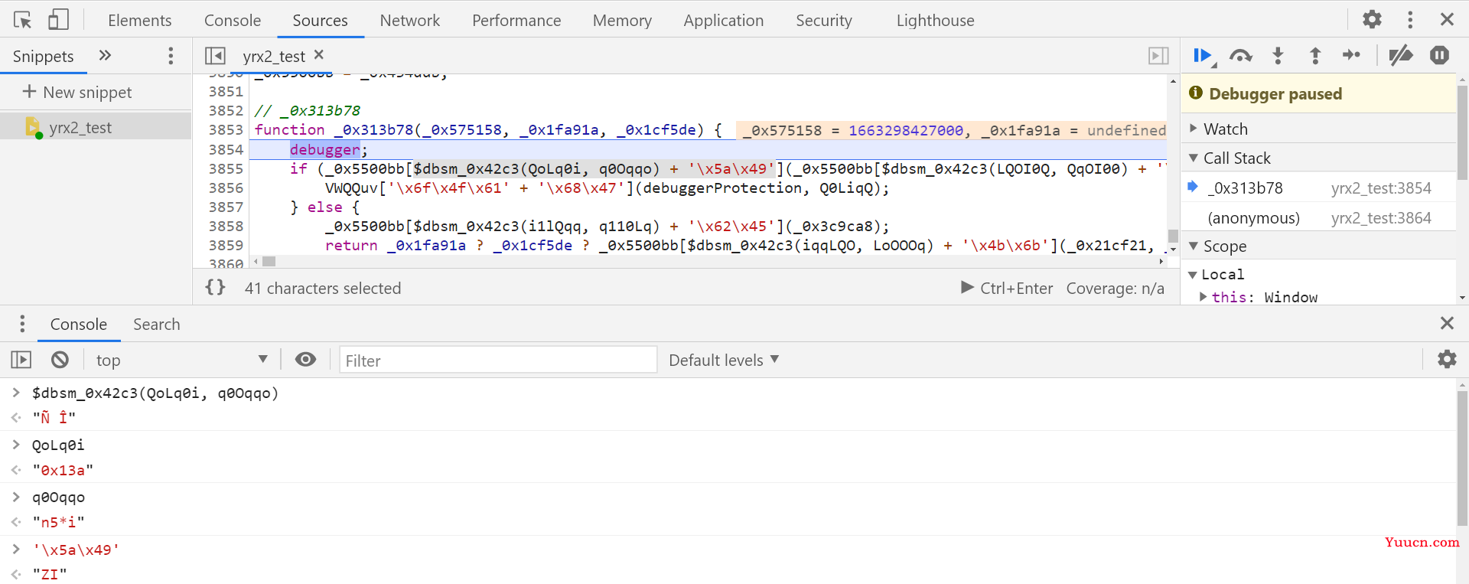The image size is (1469, 584).
Task: Open DevTools settings gear icon
Action: click(1372, 19)
